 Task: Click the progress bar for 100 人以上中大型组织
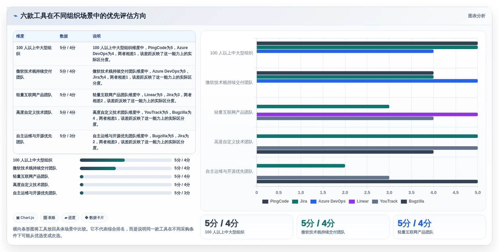coord(126,160)
